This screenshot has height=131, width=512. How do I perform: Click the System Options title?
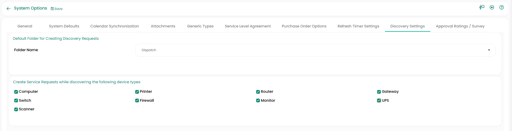pyautogui.click(x=31, y=8)
